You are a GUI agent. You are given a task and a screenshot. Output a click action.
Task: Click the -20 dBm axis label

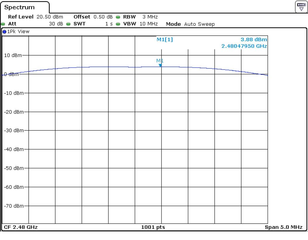pyautogui.click(x=14, y=112)
